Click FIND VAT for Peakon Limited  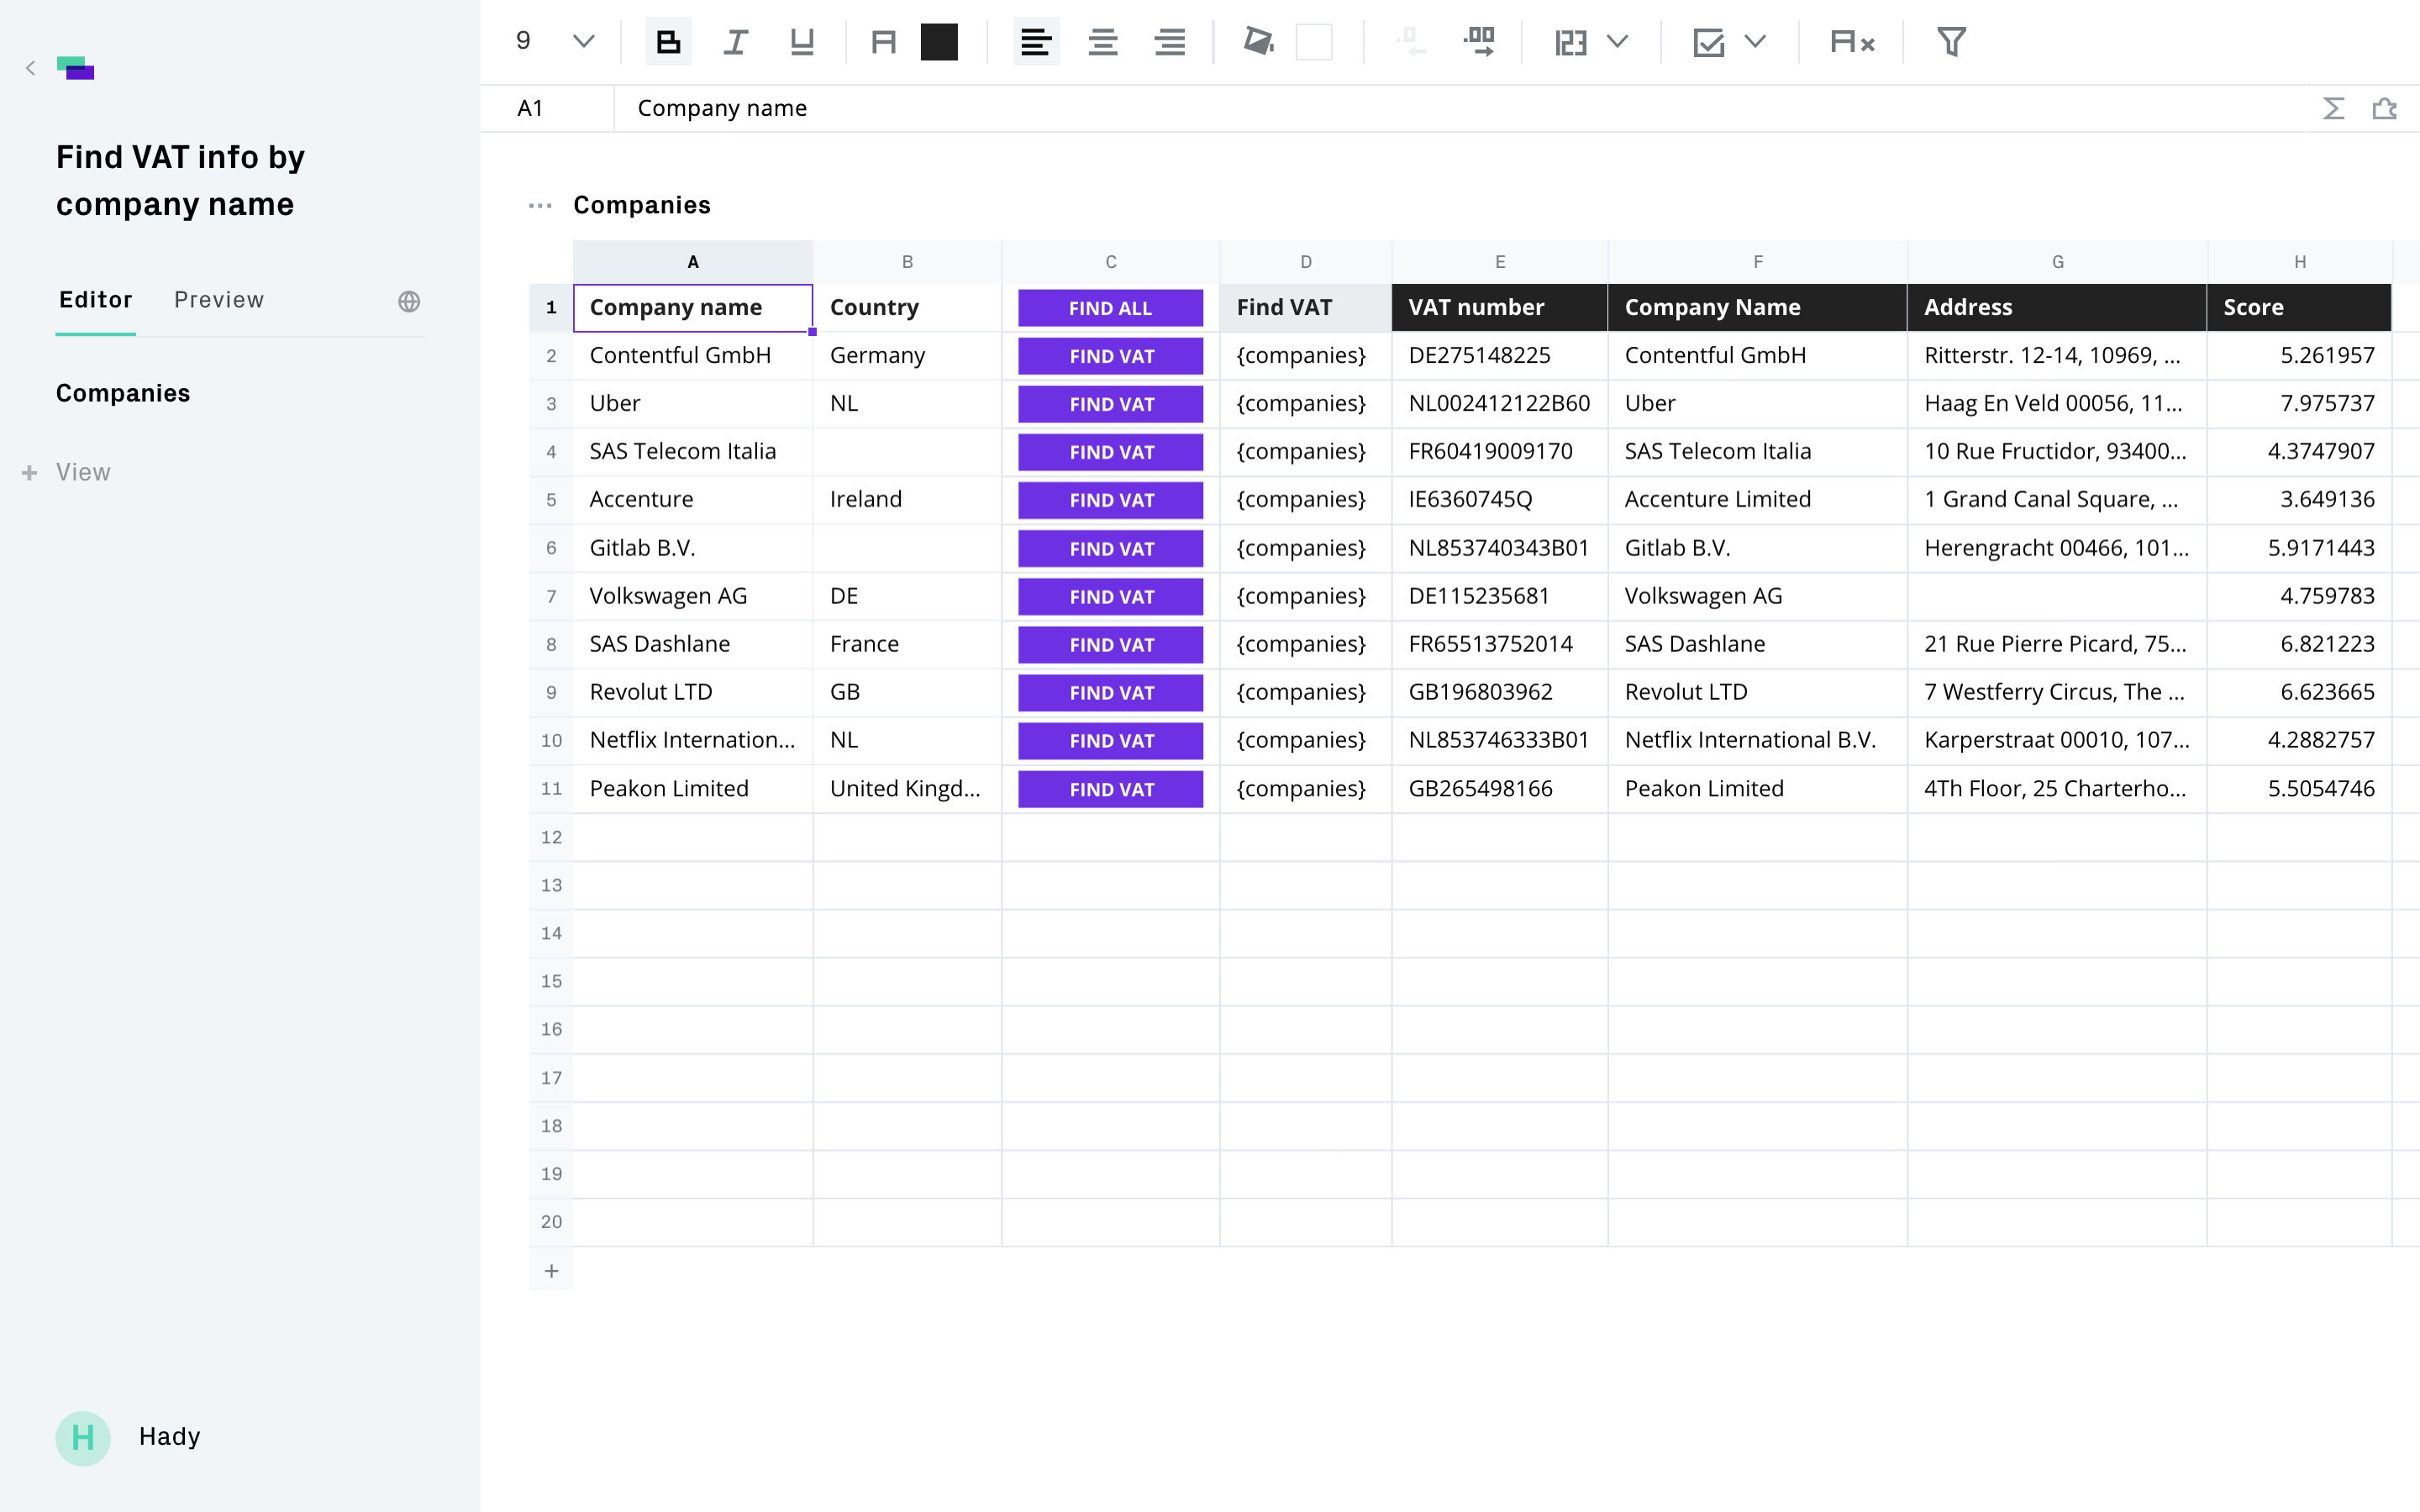point(1110,789)
